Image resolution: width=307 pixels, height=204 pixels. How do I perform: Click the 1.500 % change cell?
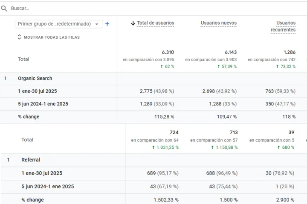pos(229,200)
